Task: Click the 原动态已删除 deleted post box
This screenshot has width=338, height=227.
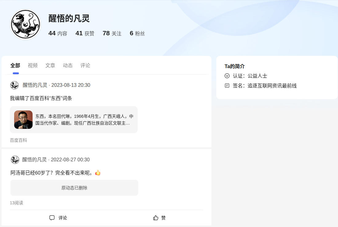Action: pos(74,188)
